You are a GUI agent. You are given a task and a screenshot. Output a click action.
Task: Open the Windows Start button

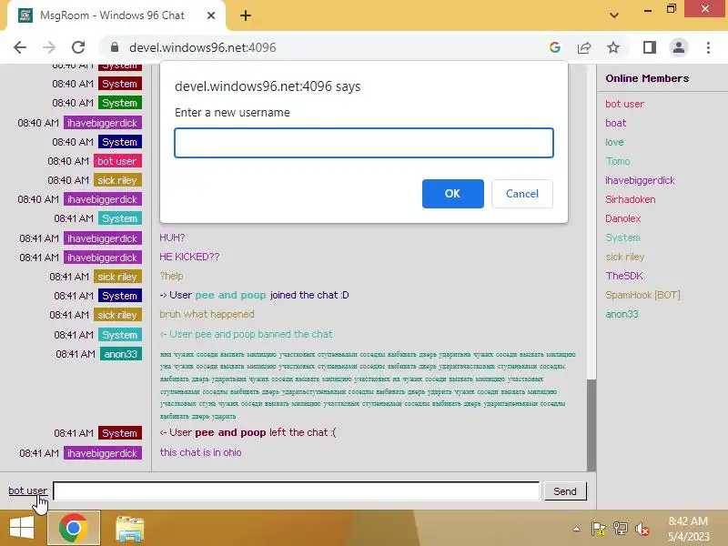(22, 529)
